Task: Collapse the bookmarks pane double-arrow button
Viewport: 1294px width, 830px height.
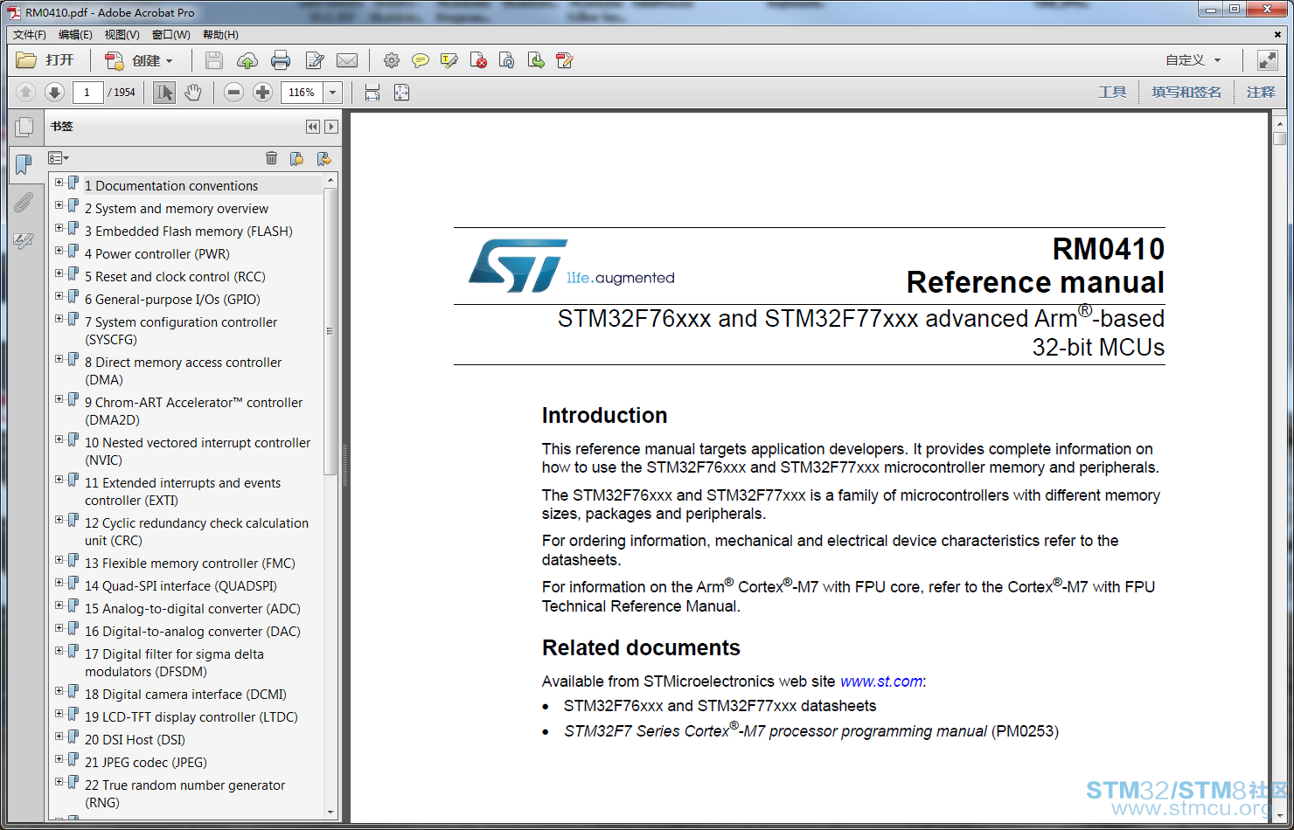Action: point(313,127)
